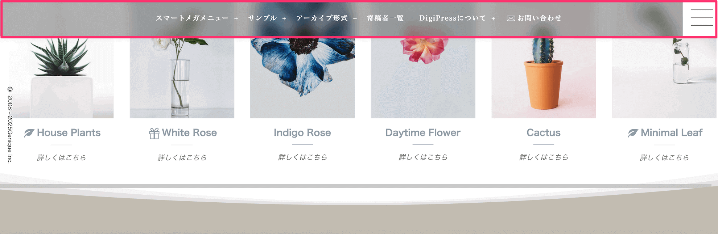Open the DigiPressについて menu item

point(453,18)
